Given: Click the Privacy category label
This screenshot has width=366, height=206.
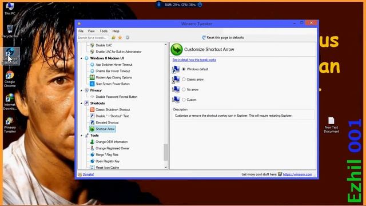Looking at the screenshot, I should (x=96, y=90).
